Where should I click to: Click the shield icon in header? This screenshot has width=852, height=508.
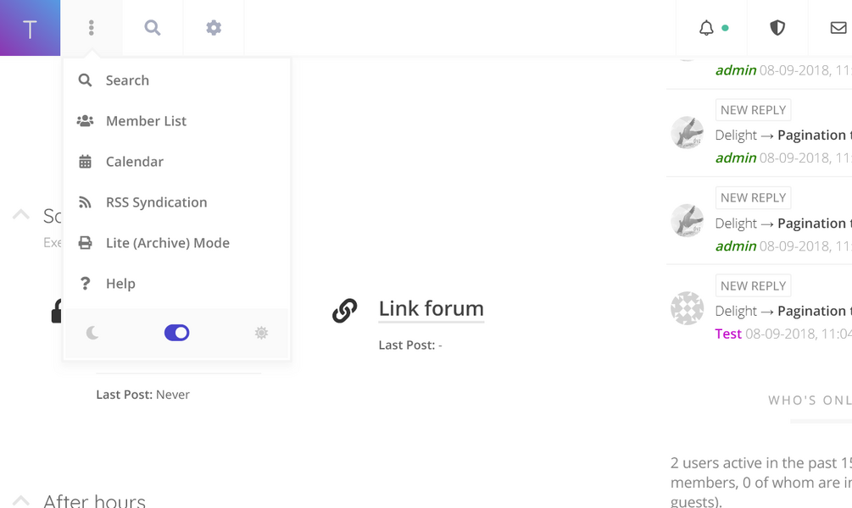coord(777,28)
